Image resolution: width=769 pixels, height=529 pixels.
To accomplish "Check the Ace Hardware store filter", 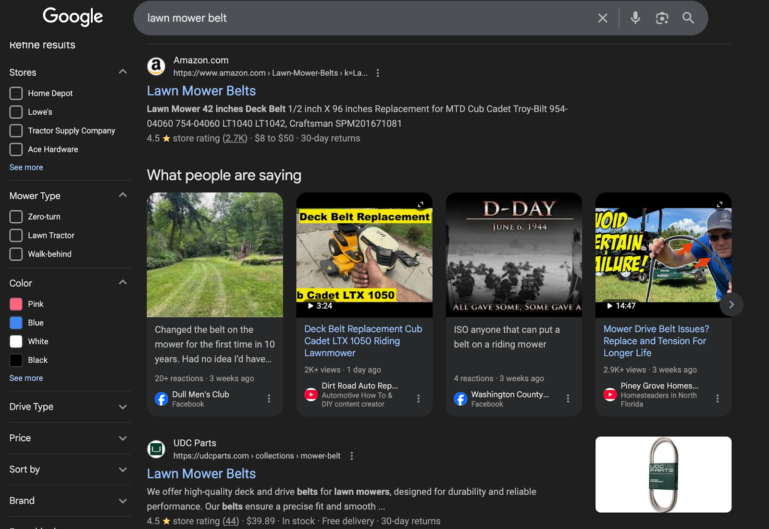I will tap(16, 149).
